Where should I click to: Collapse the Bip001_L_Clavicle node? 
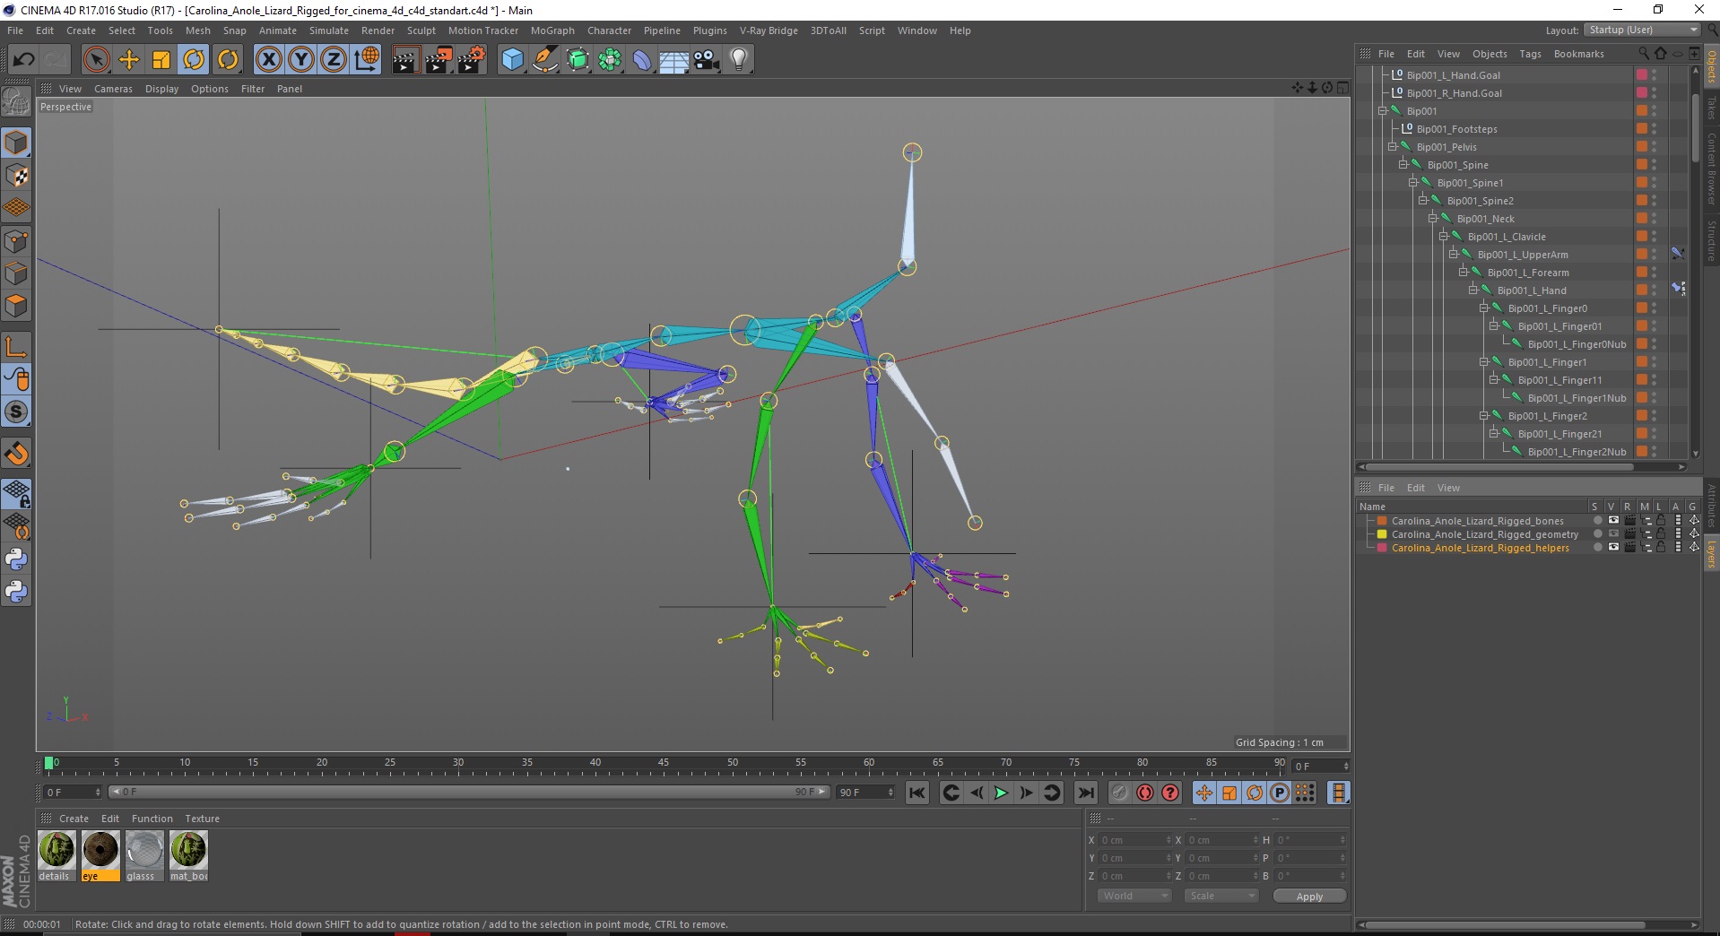[1443, 237]
